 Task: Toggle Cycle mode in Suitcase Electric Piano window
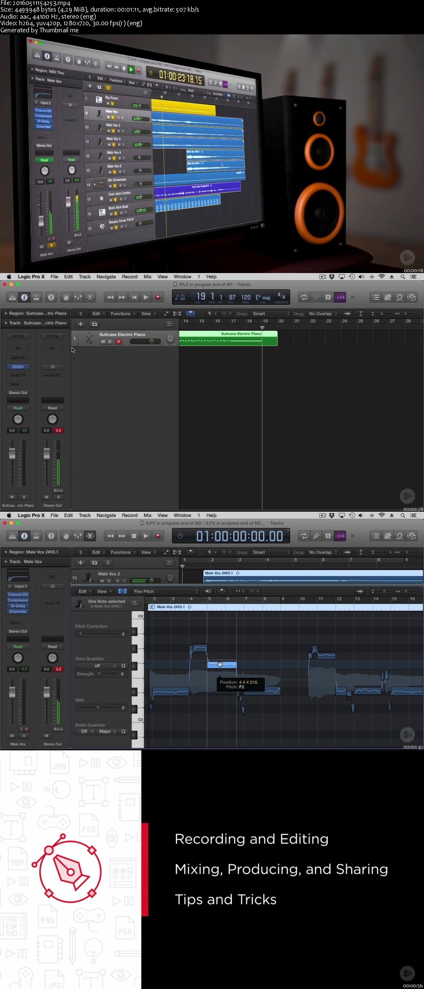coord(304,297)
